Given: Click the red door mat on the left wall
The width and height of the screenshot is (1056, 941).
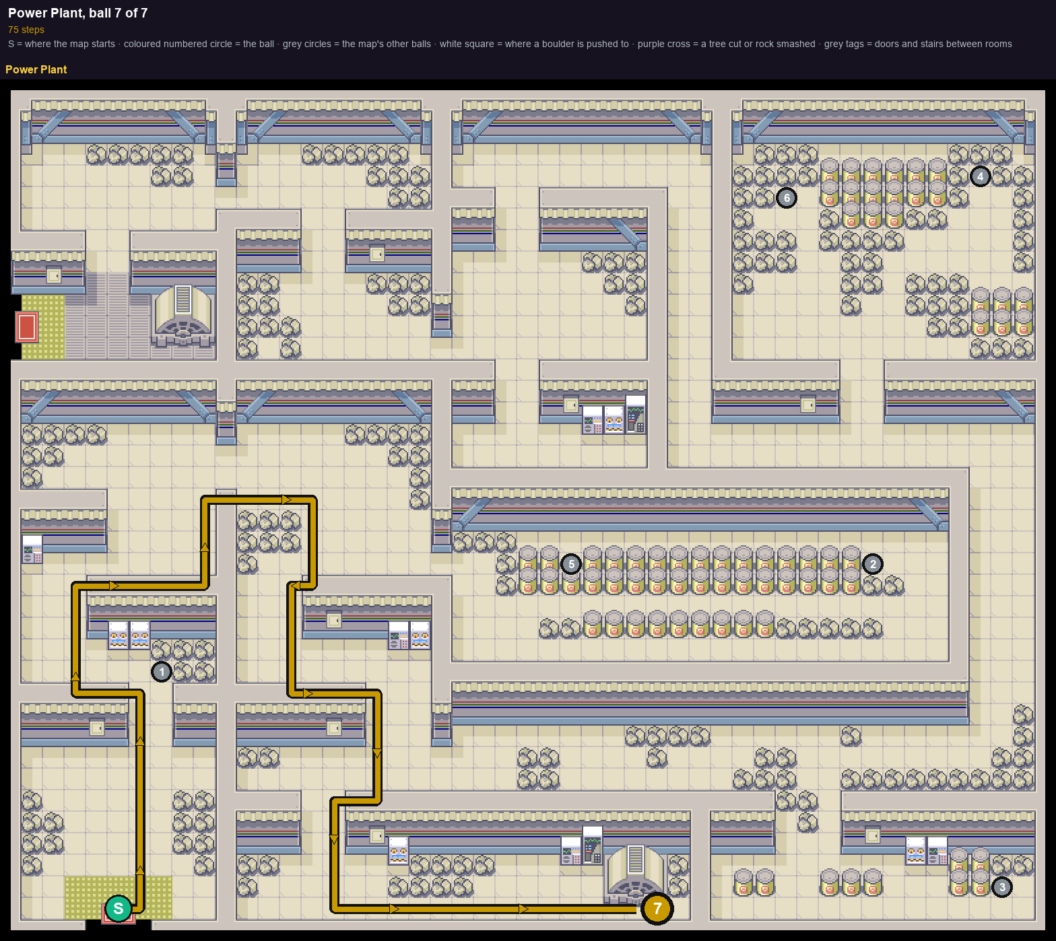Looking at the screenshot, I should click(27, 327).
